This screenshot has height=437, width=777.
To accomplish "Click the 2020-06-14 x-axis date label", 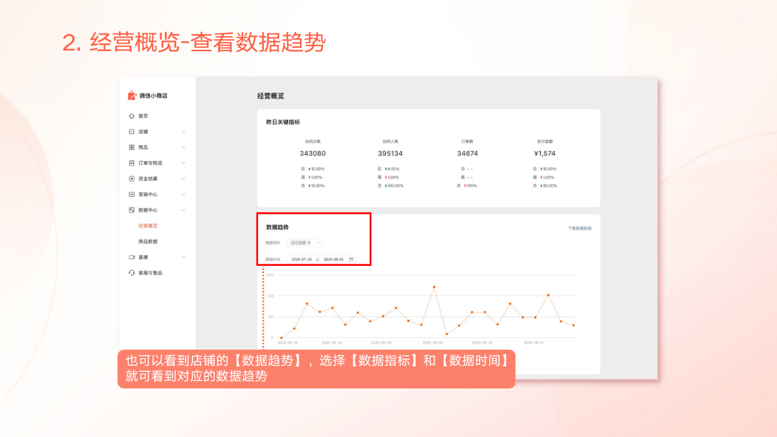I will [534, 342].
